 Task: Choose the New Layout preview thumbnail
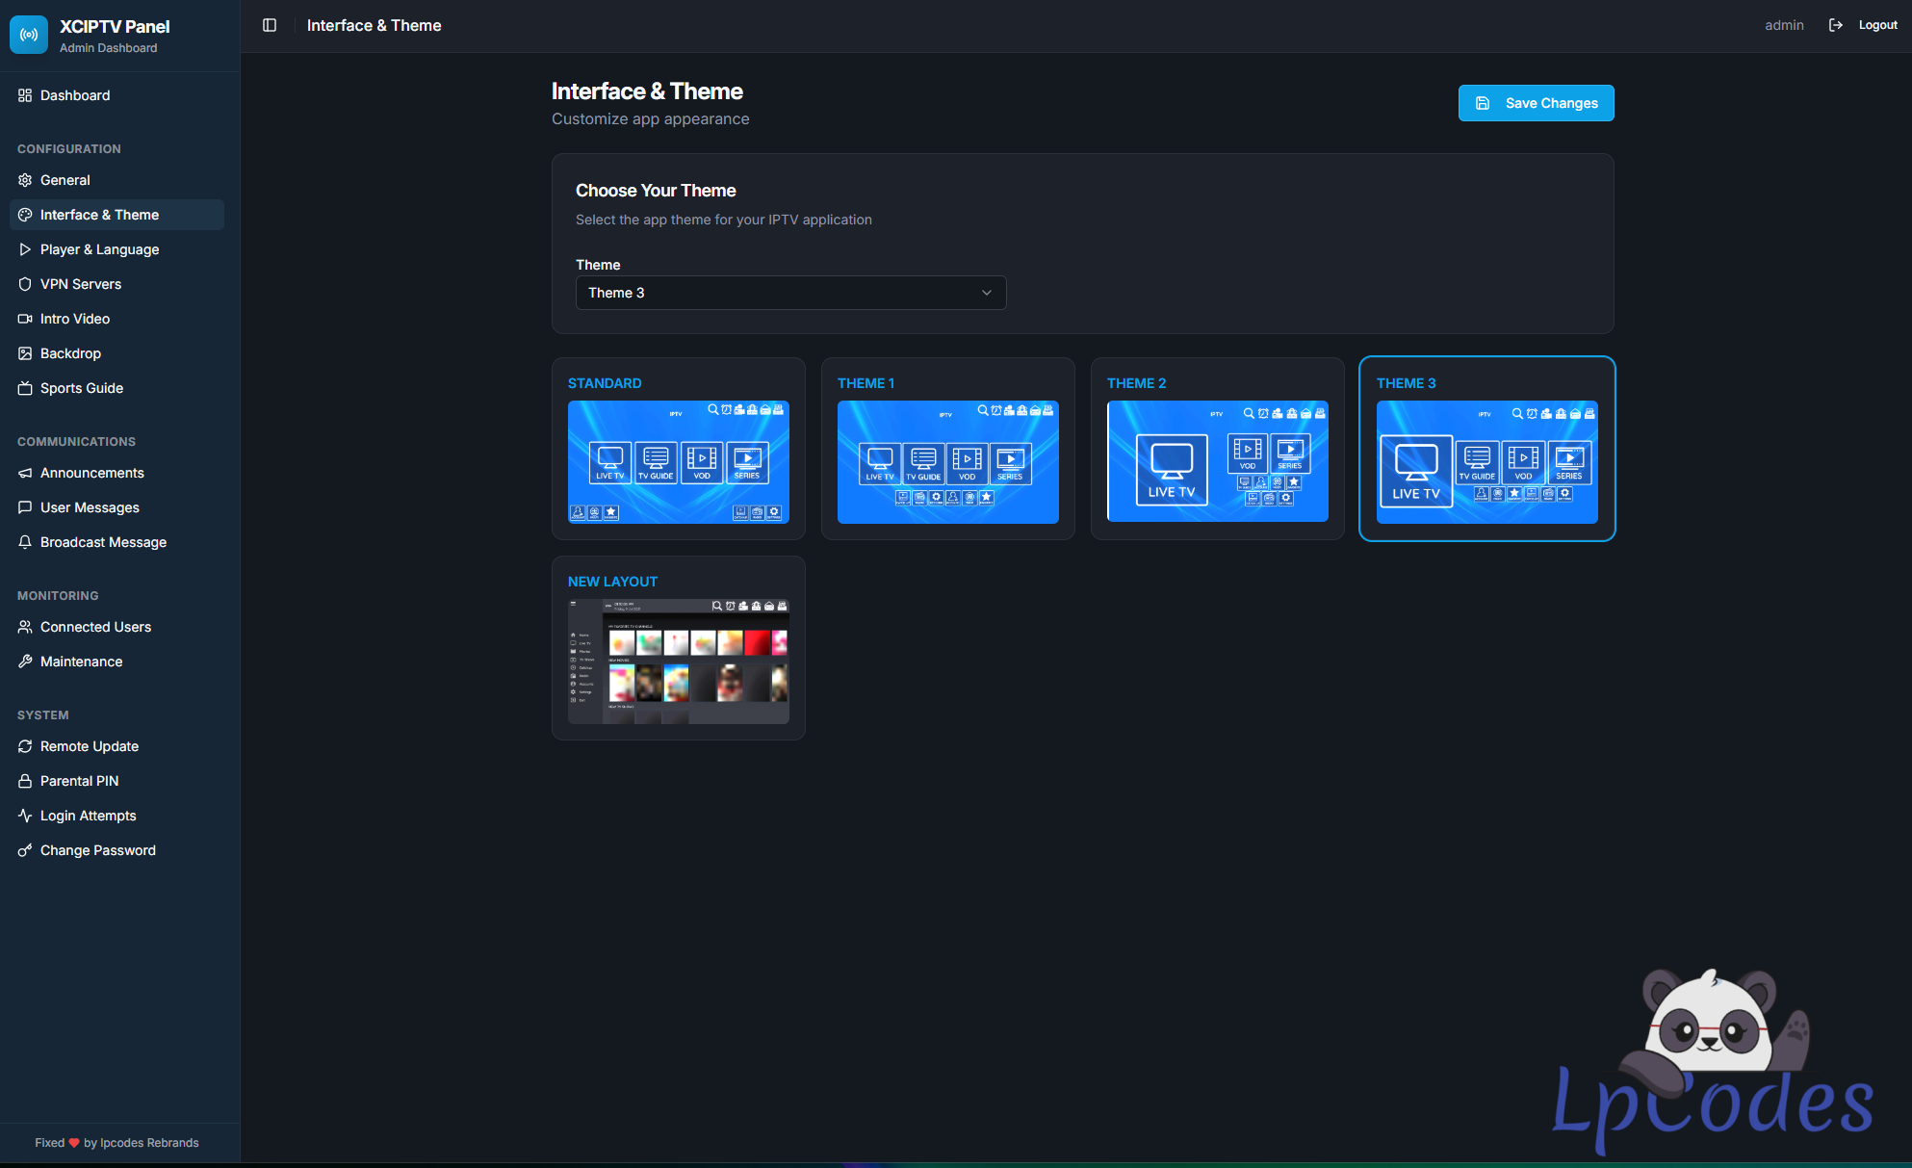pos(678,661)
